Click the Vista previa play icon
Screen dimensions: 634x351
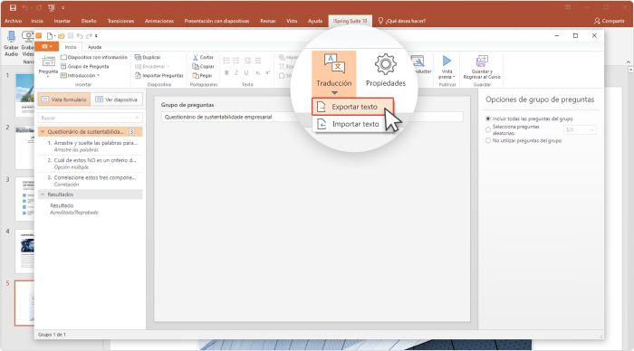coord(447,61)
